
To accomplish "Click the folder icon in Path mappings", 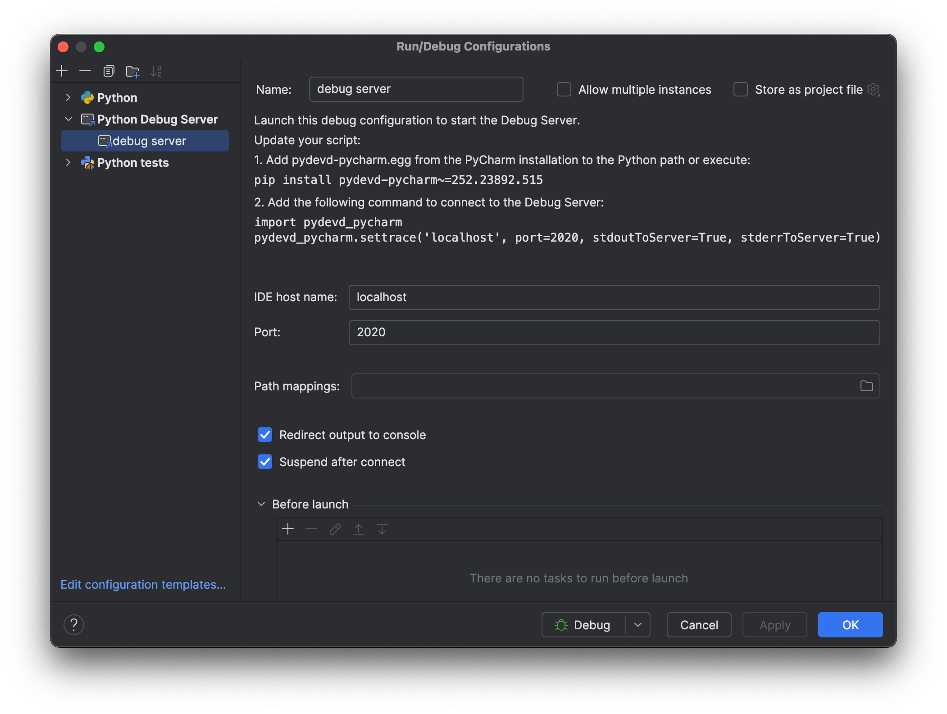I will pos(866,386).
